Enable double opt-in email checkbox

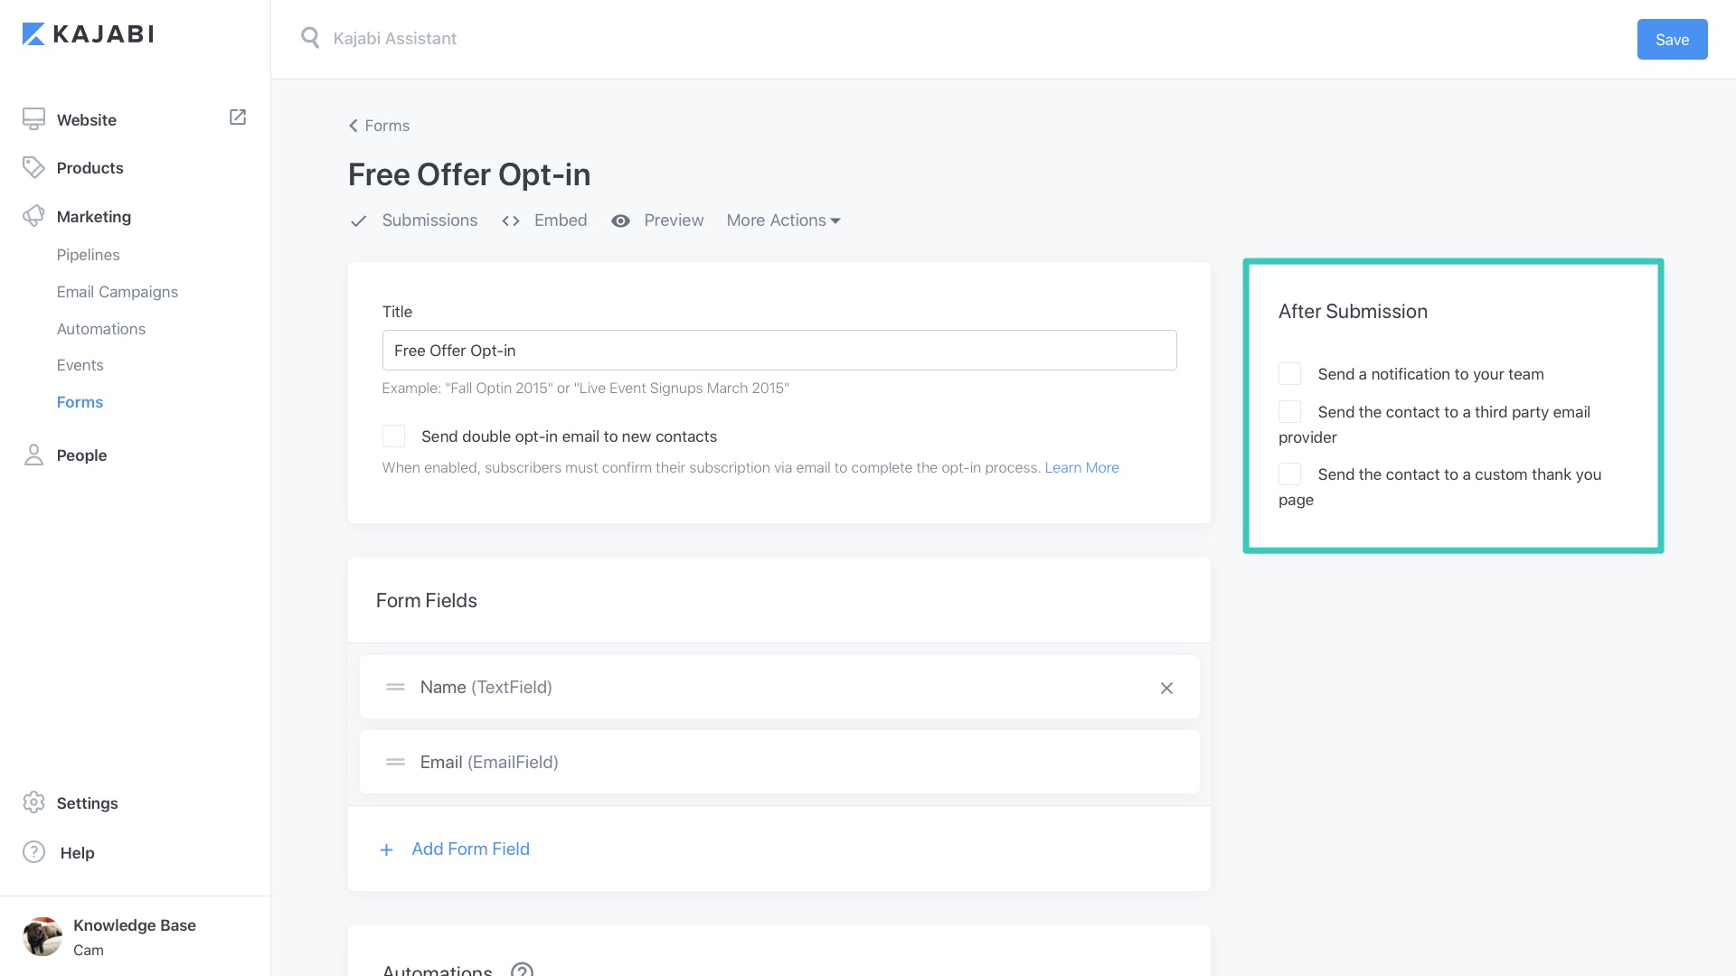click(x=393, y=436)
